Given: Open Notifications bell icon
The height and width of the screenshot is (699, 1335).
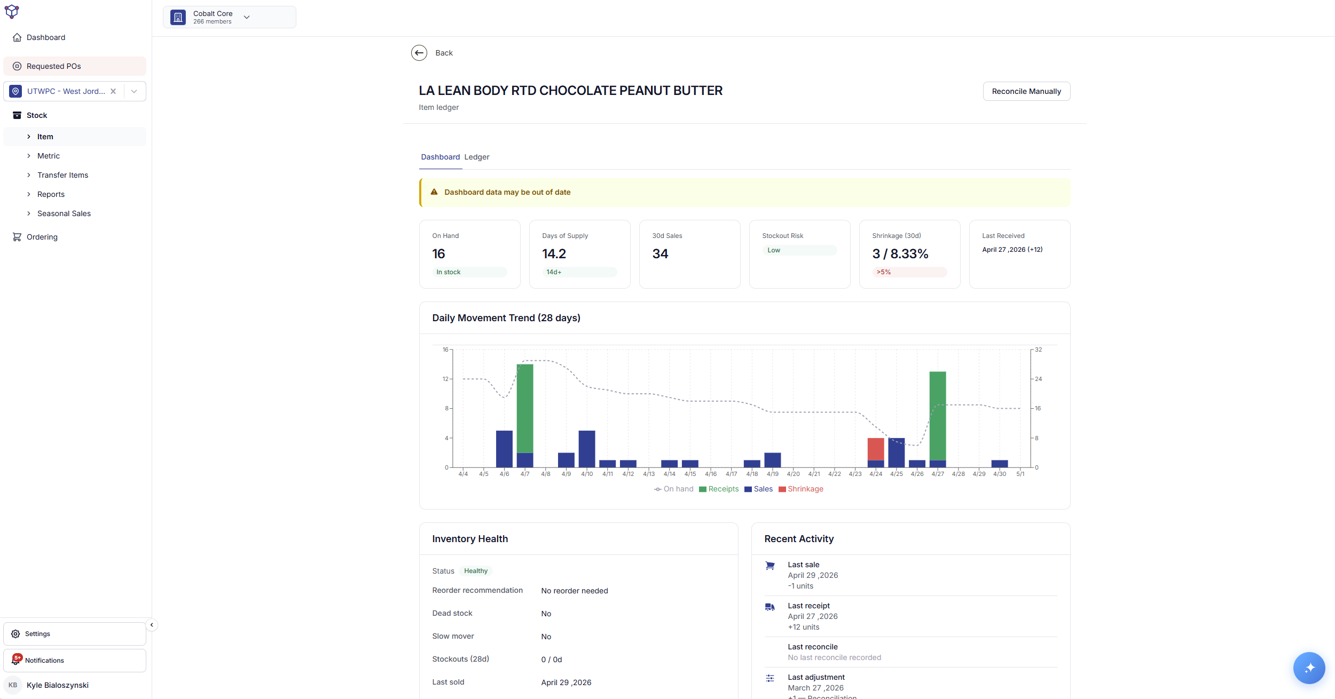Looking at the screenshot, I should pyautogui.click(x=17, y=660).
